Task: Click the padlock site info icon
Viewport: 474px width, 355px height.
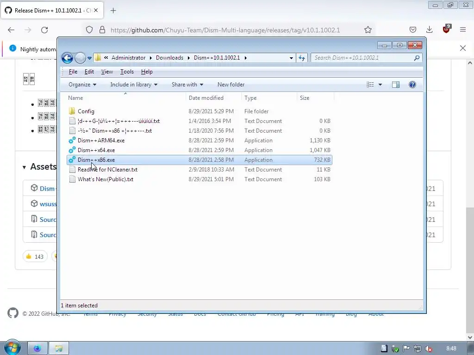Action: 102,30
